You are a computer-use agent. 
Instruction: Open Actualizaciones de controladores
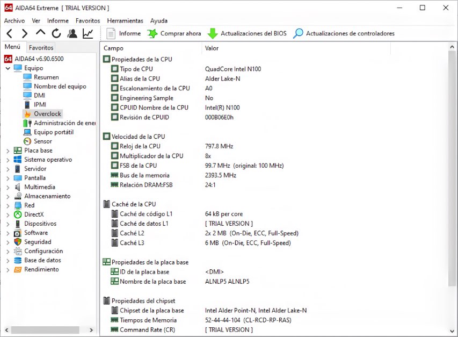tap(344, 34)
